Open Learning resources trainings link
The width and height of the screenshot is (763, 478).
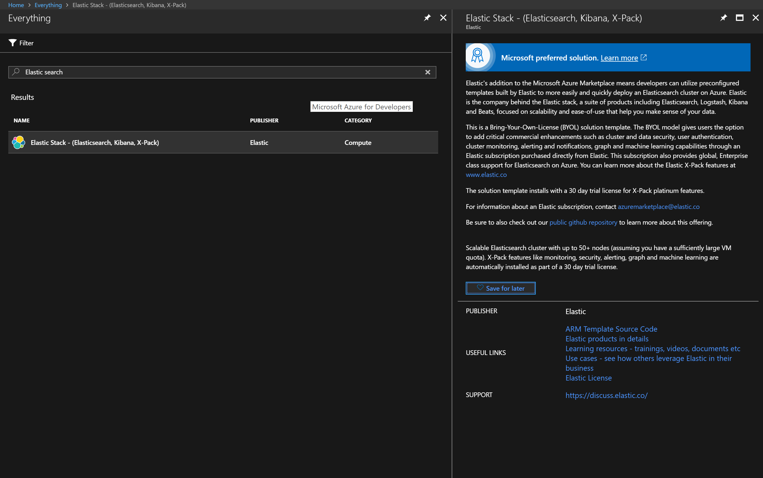(653, 348)
